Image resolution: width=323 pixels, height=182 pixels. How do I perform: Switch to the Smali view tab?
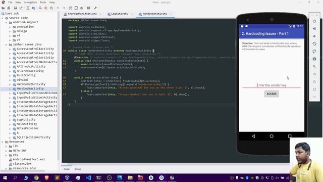tap(78, 169)
